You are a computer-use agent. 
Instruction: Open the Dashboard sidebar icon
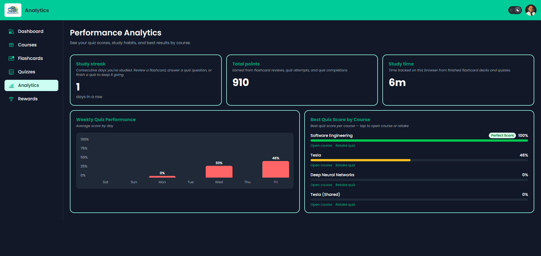click(11, 31)
